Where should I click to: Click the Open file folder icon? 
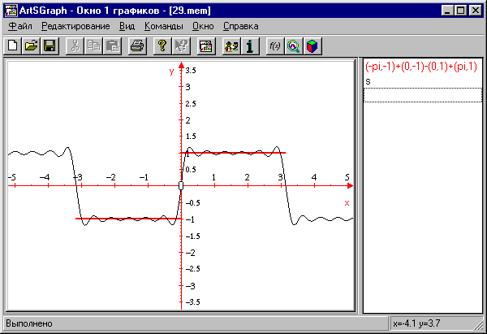click(x=31, y=46)
